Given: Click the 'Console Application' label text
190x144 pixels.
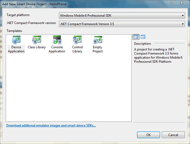Looking at the screenshot, I should coord(57,49).
